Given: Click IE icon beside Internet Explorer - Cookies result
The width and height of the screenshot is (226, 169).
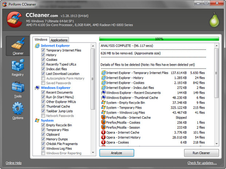Looking at the screenshot, I should tap(104, 83).
